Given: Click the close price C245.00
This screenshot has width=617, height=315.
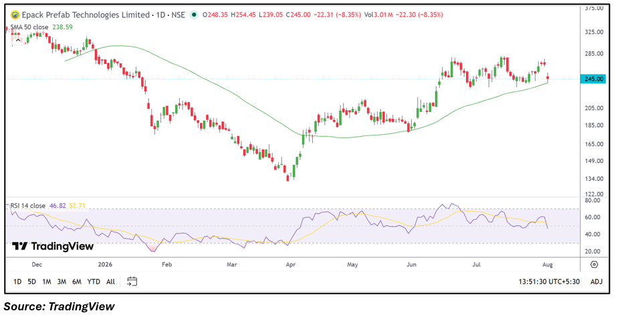Looking at the screenshot, I should (298, 15).
